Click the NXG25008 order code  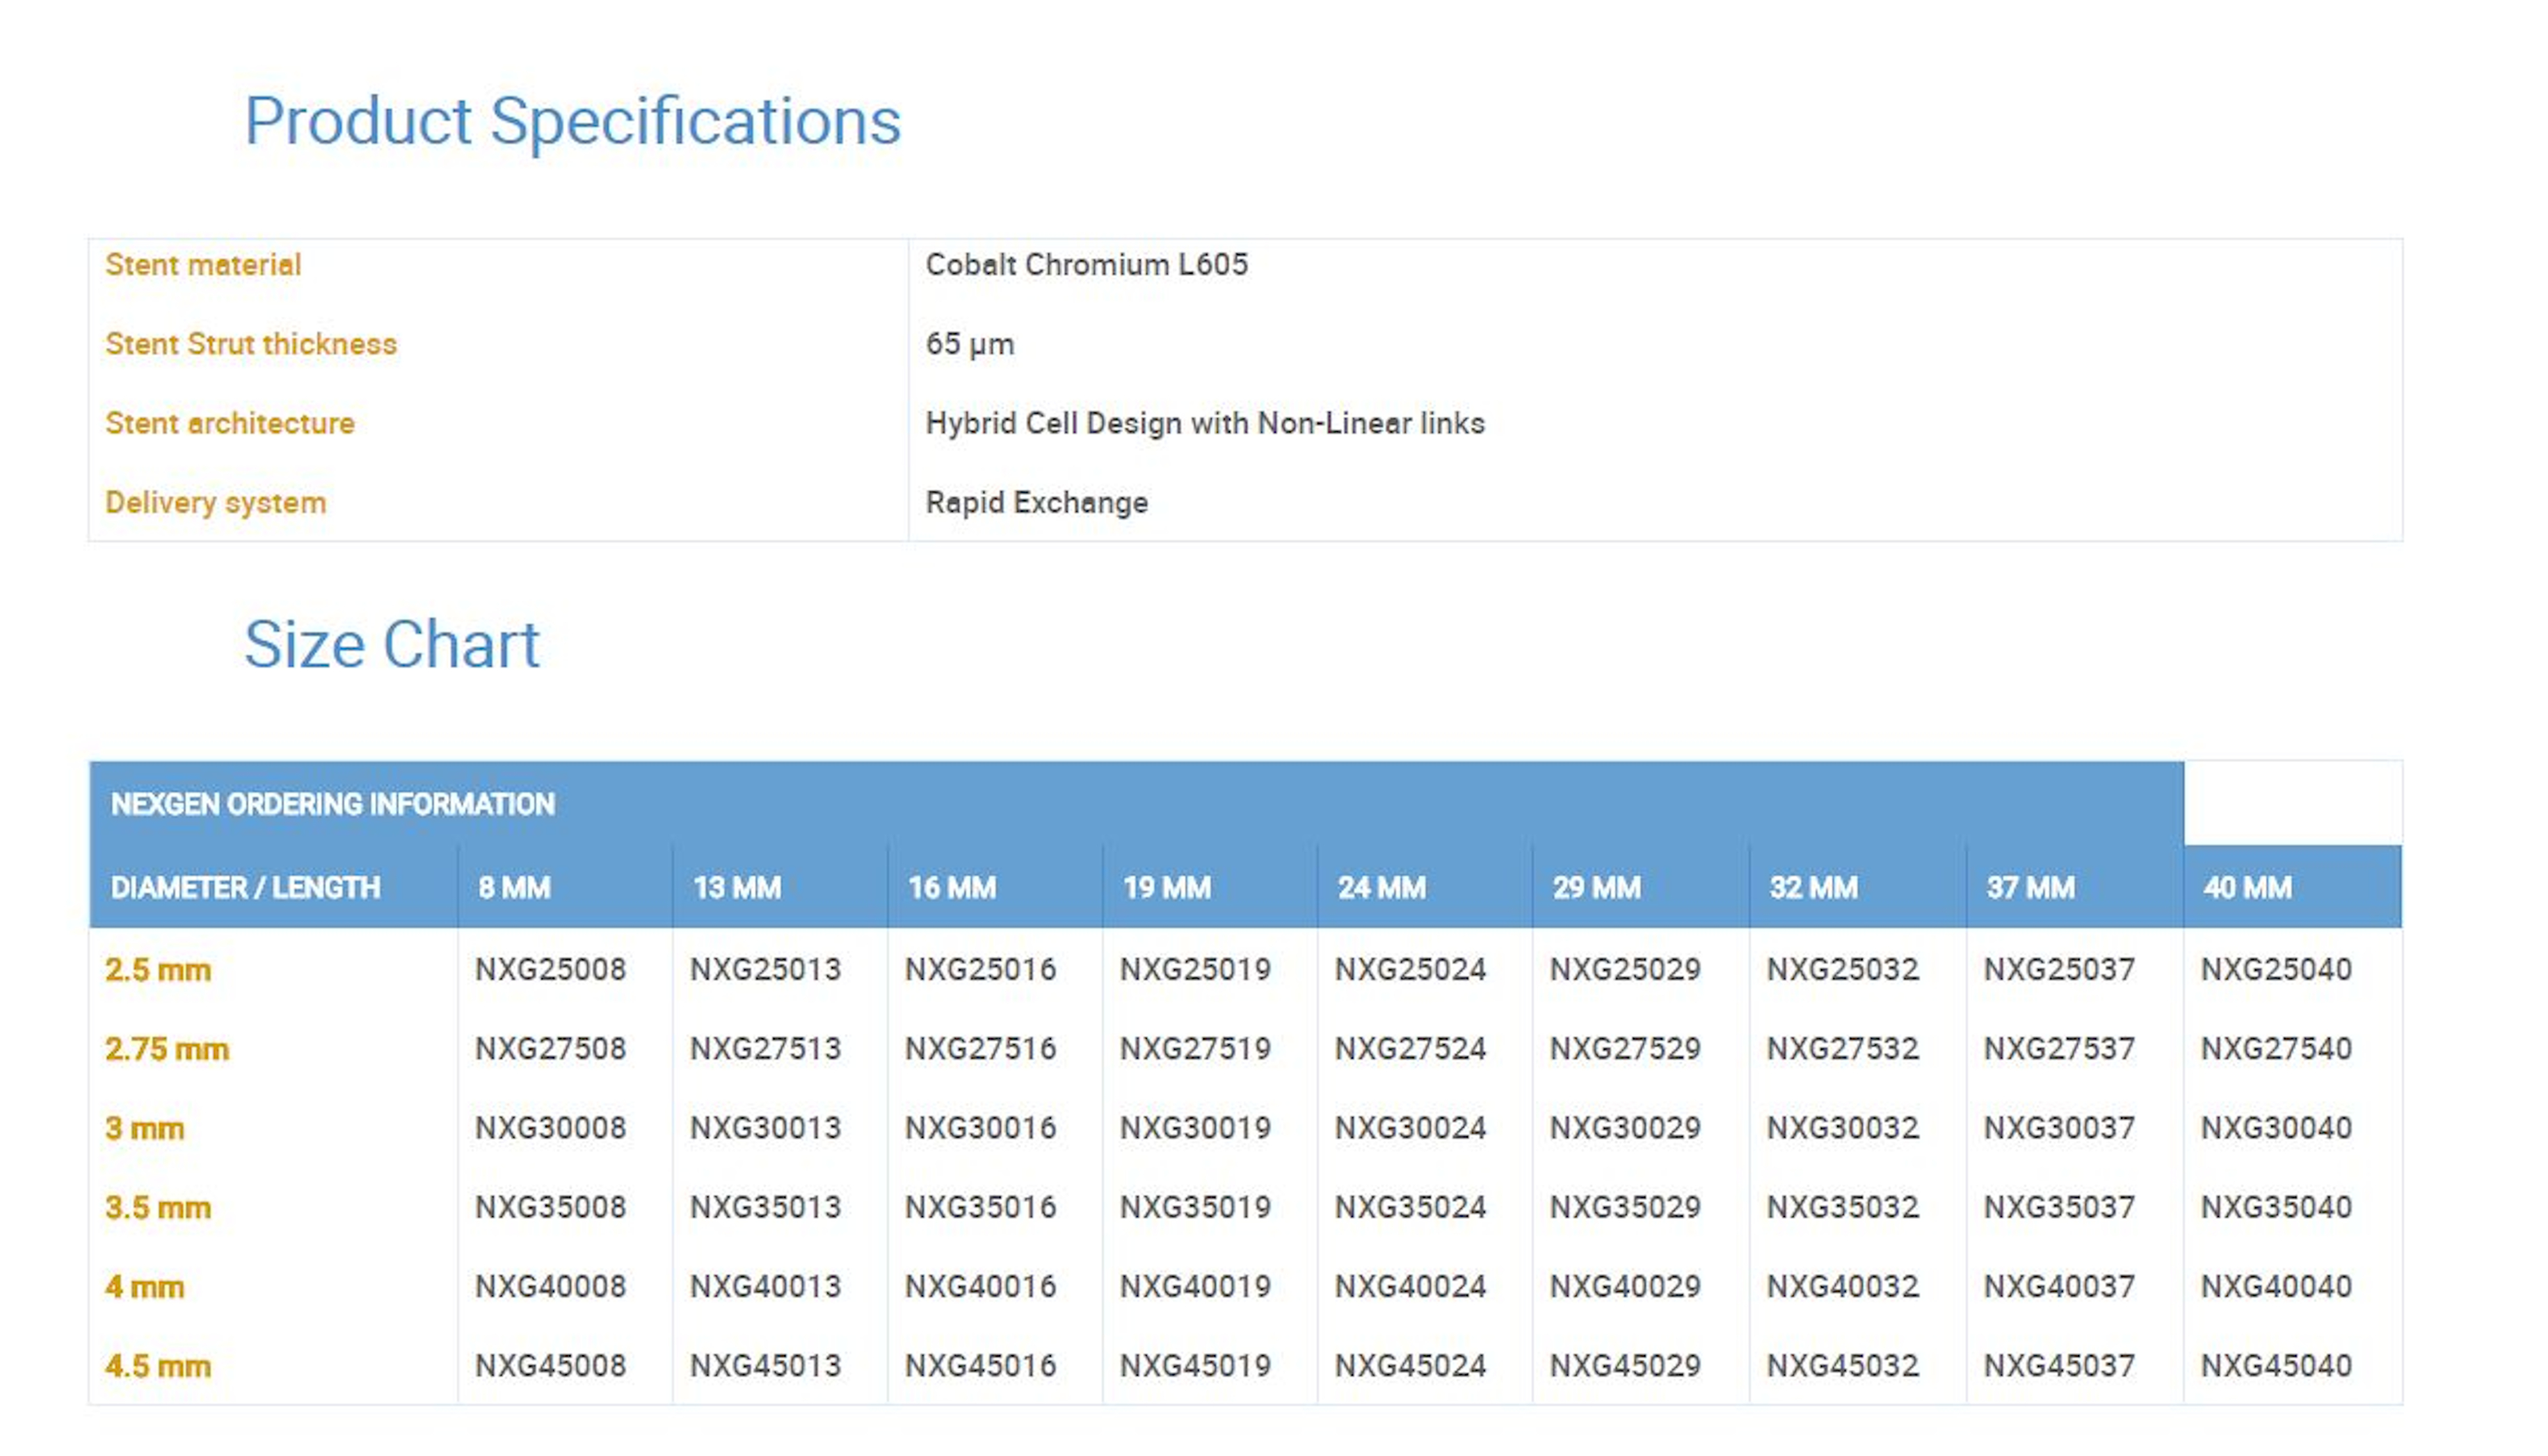tap(550, 969)
